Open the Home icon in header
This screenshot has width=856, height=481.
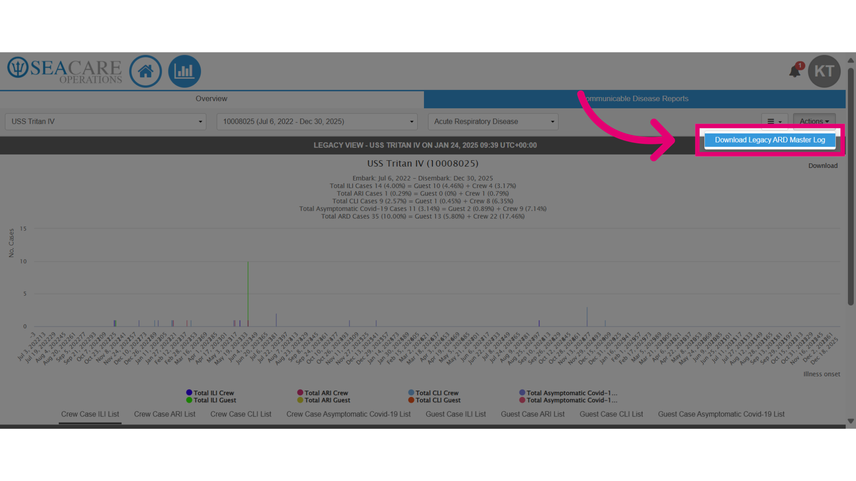click(145, 71)
